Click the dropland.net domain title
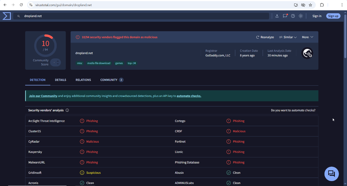Screen dimensions: 347x186 (84, 53)
